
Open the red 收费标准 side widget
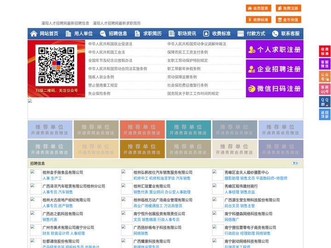pyautogui.click(x=325, y=51)
